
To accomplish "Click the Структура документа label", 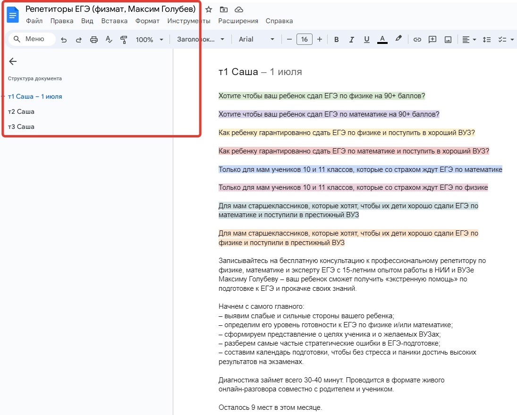I will click(35, 78).
